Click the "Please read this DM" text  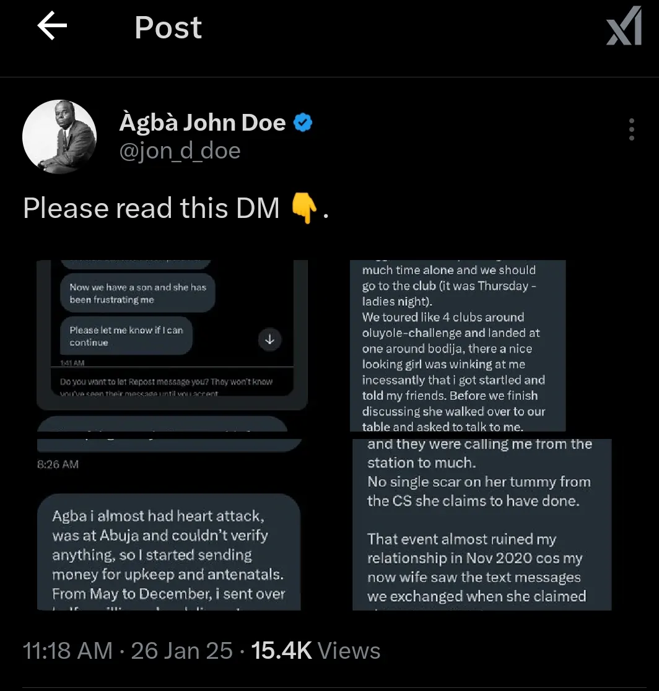[x=151, y=207]
